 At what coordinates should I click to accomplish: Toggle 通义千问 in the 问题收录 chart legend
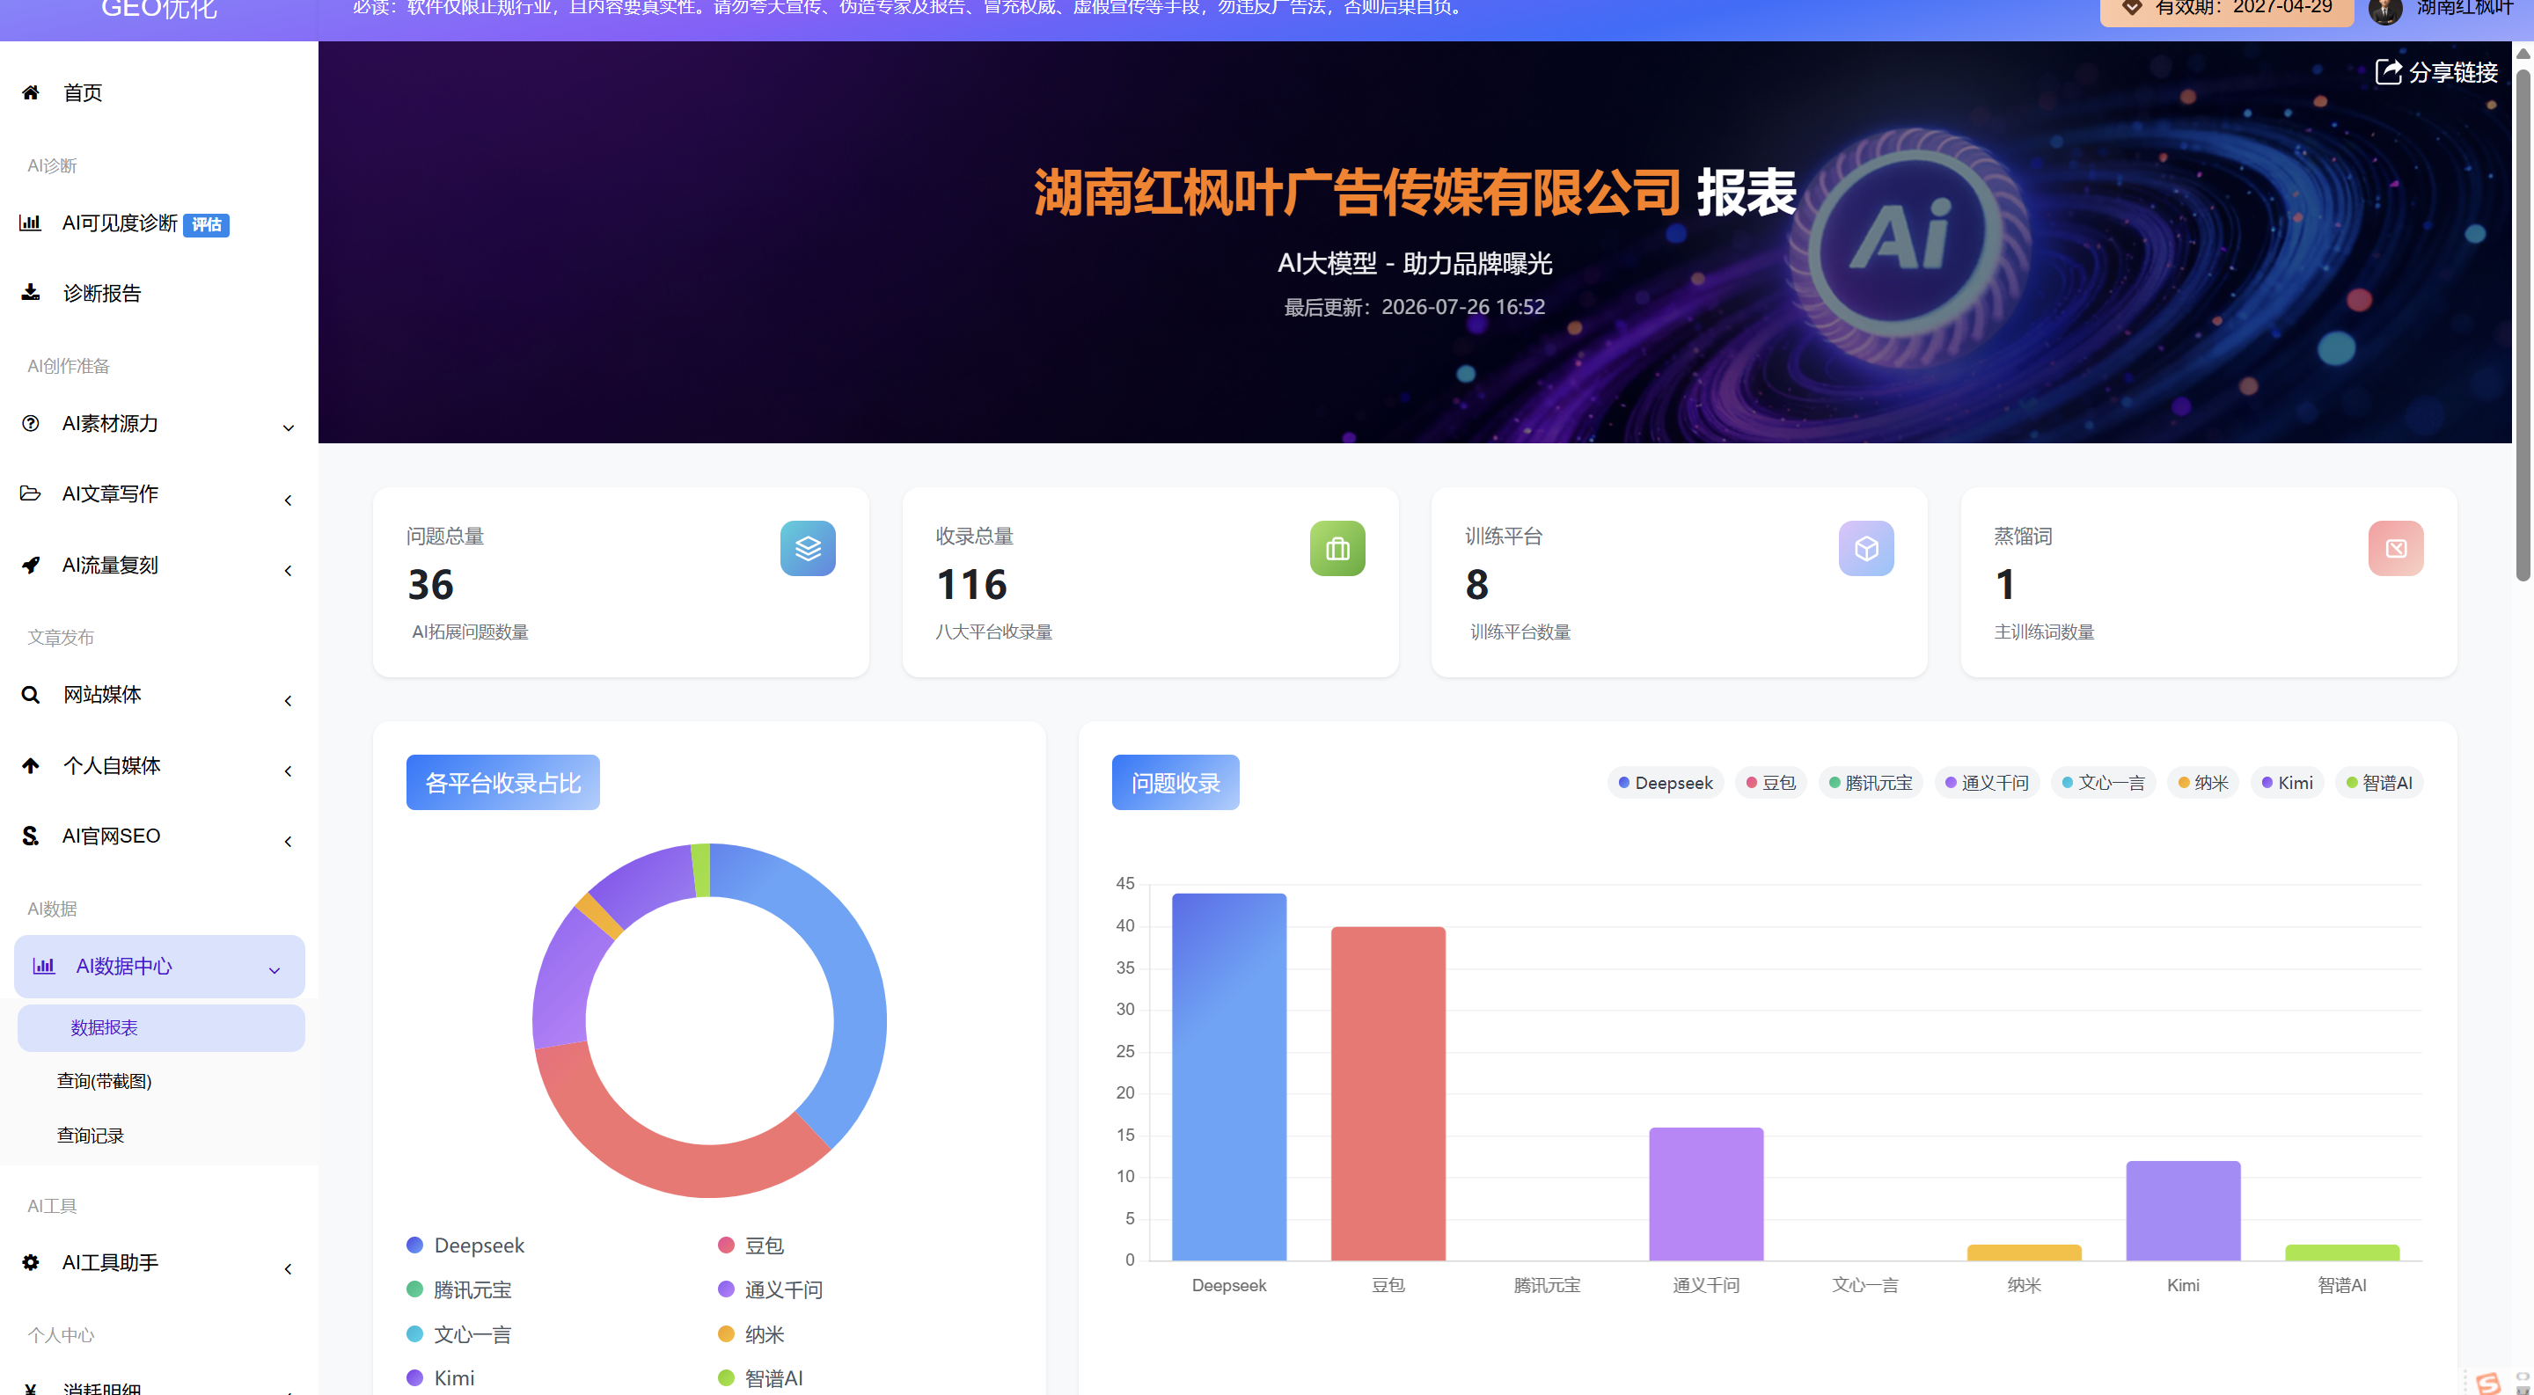[1987, 783]
